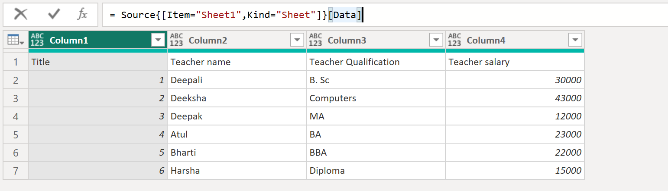Confirm formula with the checkmark icon

54,15
